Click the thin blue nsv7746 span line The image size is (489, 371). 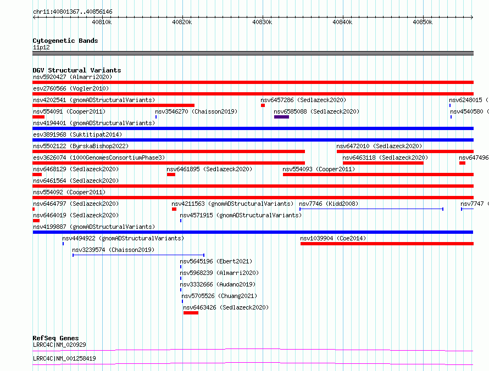click(x=371, y=209)
